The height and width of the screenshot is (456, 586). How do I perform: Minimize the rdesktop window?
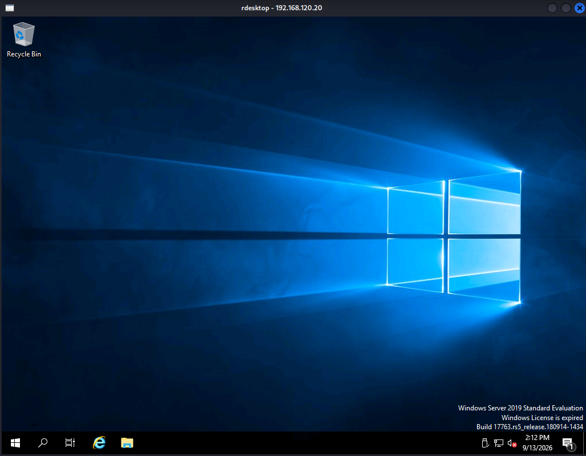click(552, 8)
